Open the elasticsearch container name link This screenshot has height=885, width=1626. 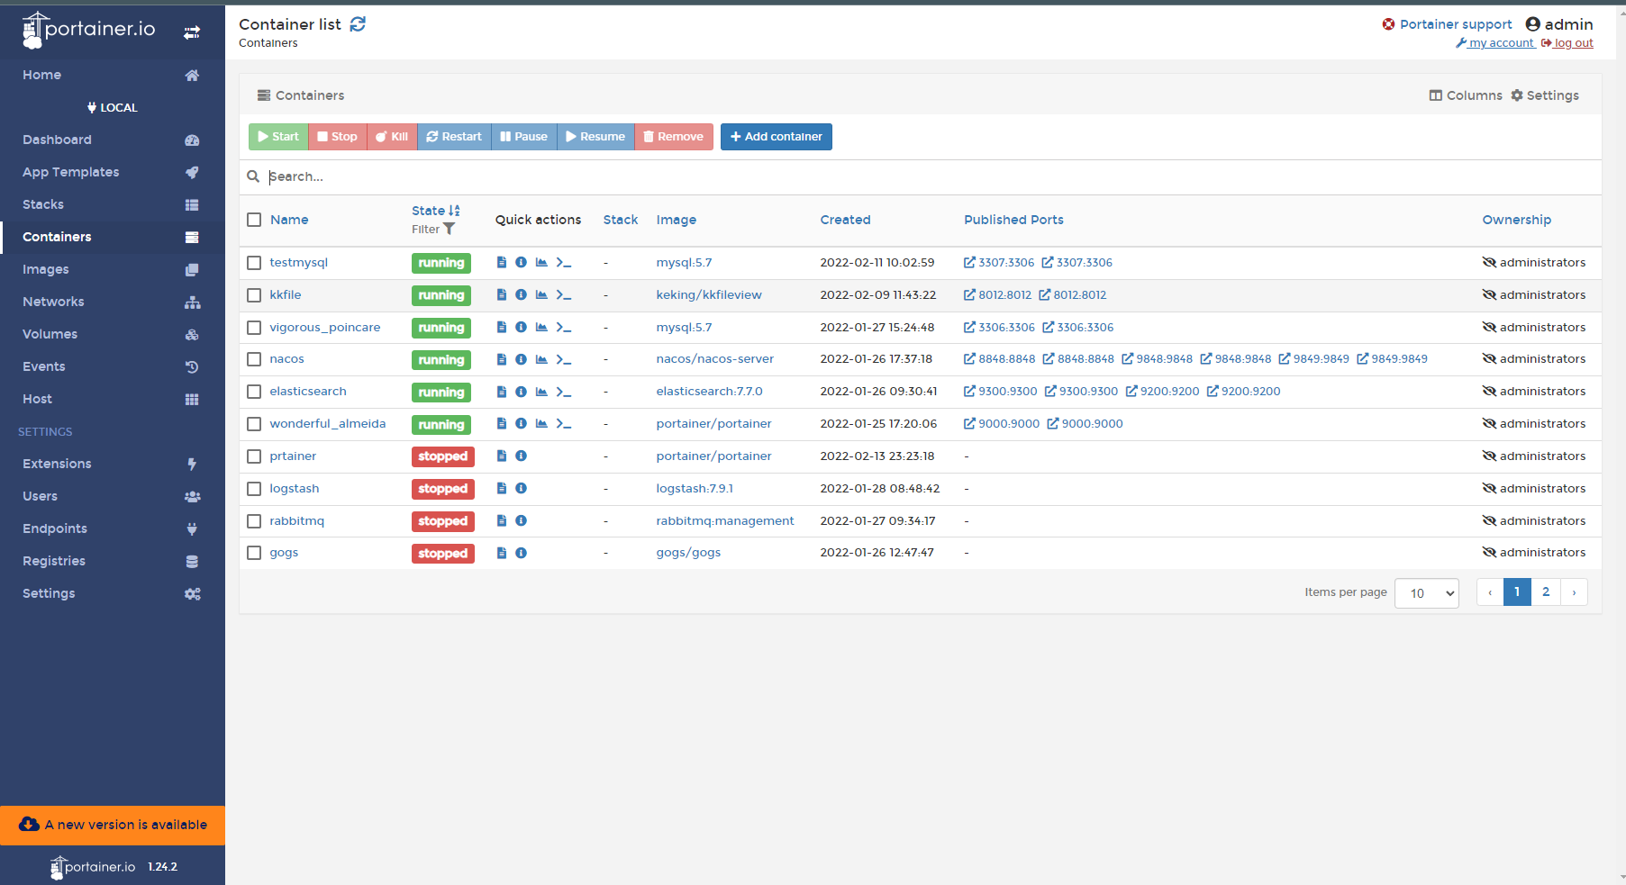tap(308, 392)
